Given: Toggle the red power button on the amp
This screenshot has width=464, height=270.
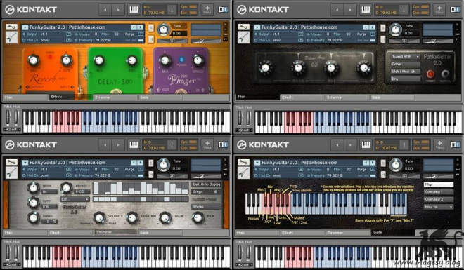Looking at the screenshot, I should click(x=430, y=74).
